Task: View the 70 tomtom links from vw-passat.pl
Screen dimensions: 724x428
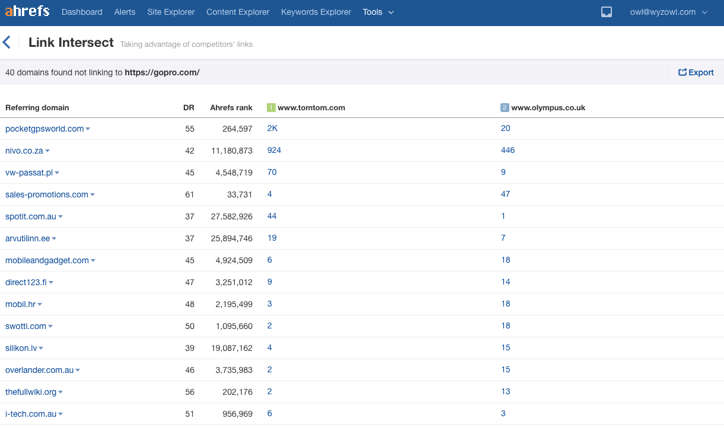Action: (x=272, y=172)
